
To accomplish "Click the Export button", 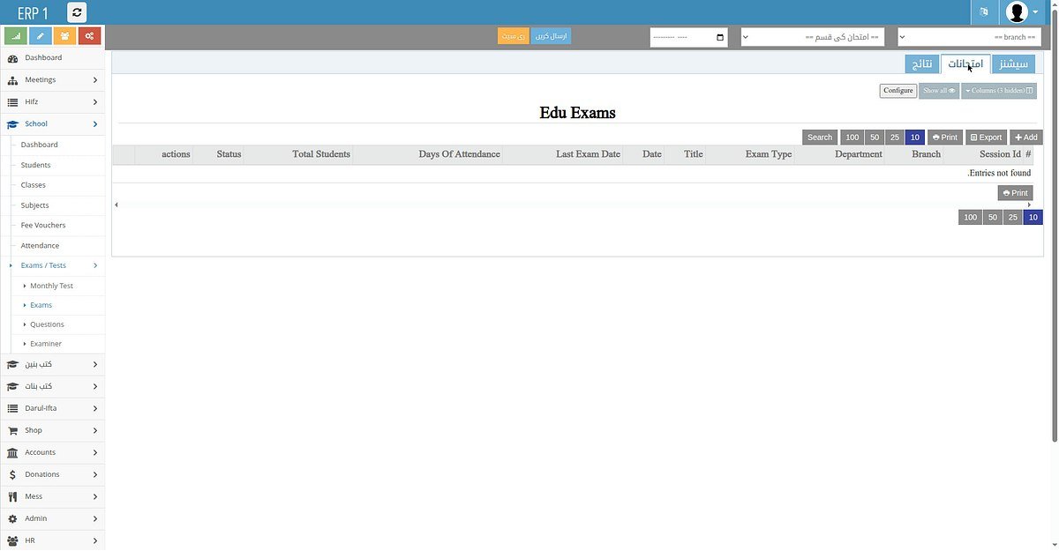I will [x=987, y=138].
